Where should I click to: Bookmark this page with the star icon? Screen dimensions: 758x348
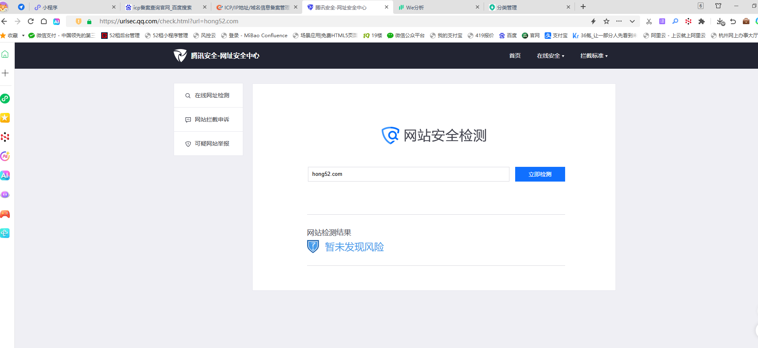point(606,21)
